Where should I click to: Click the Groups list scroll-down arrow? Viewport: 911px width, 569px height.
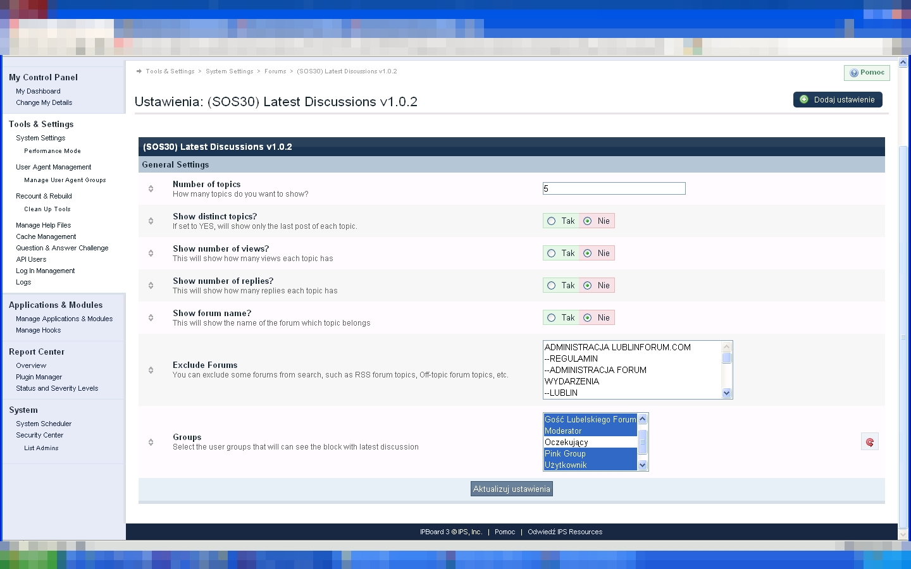tap(643, 465)
